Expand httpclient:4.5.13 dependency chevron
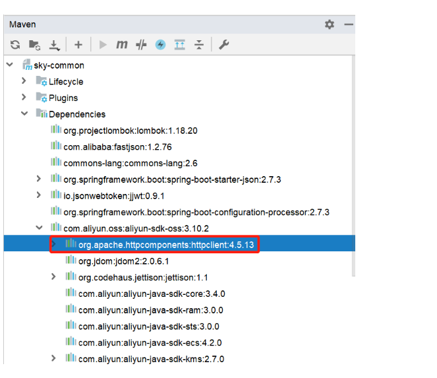This screenshot has height=378, width=437. click(54, 244)
